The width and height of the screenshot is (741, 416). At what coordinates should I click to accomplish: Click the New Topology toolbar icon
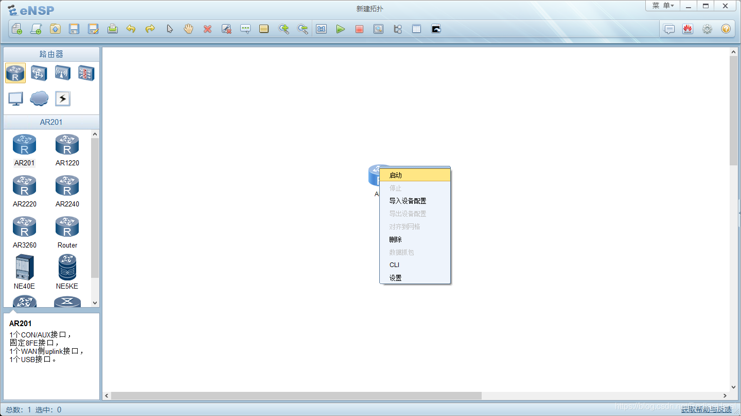pyautogui.click(x=16, y=29)
